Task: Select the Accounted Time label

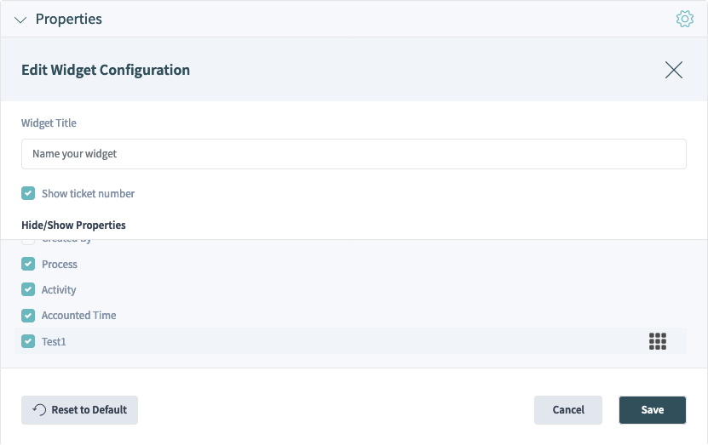Action: [79, 316]
